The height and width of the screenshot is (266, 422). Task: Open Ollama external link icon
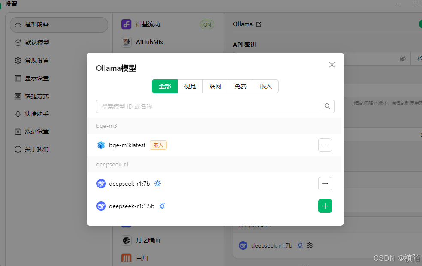point(259,24)
